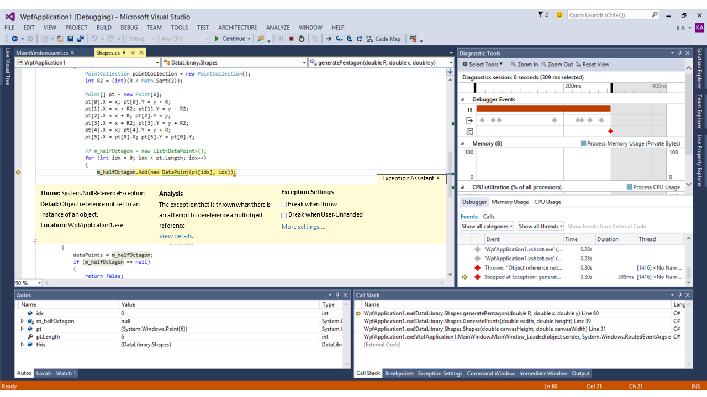This screenshot has width=707, height=397.
Task: Switch to the CPU Usage tab
Action: pyautogui.click(x=547, y=202)
